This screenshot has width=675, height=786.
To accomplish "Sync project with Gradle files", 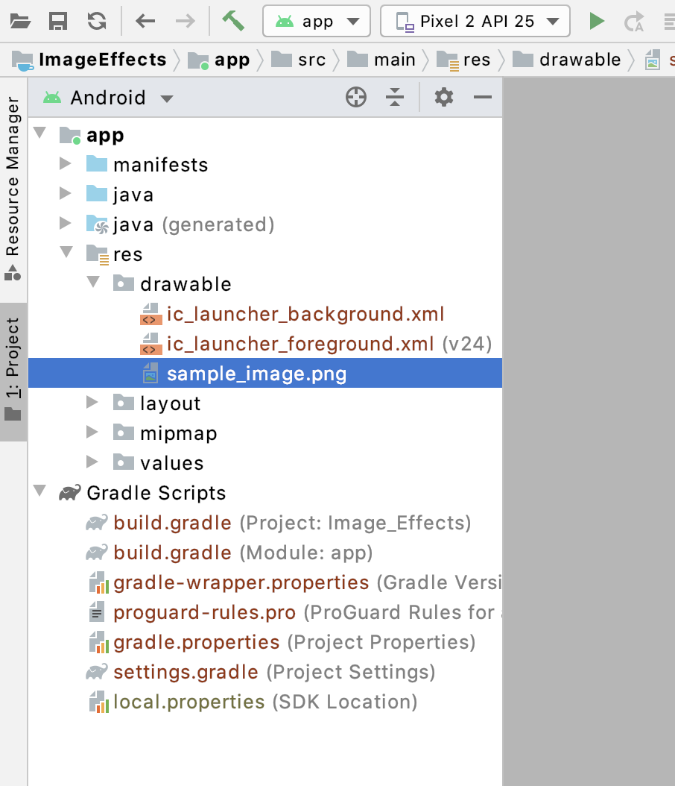I will (x=96, y=21).
